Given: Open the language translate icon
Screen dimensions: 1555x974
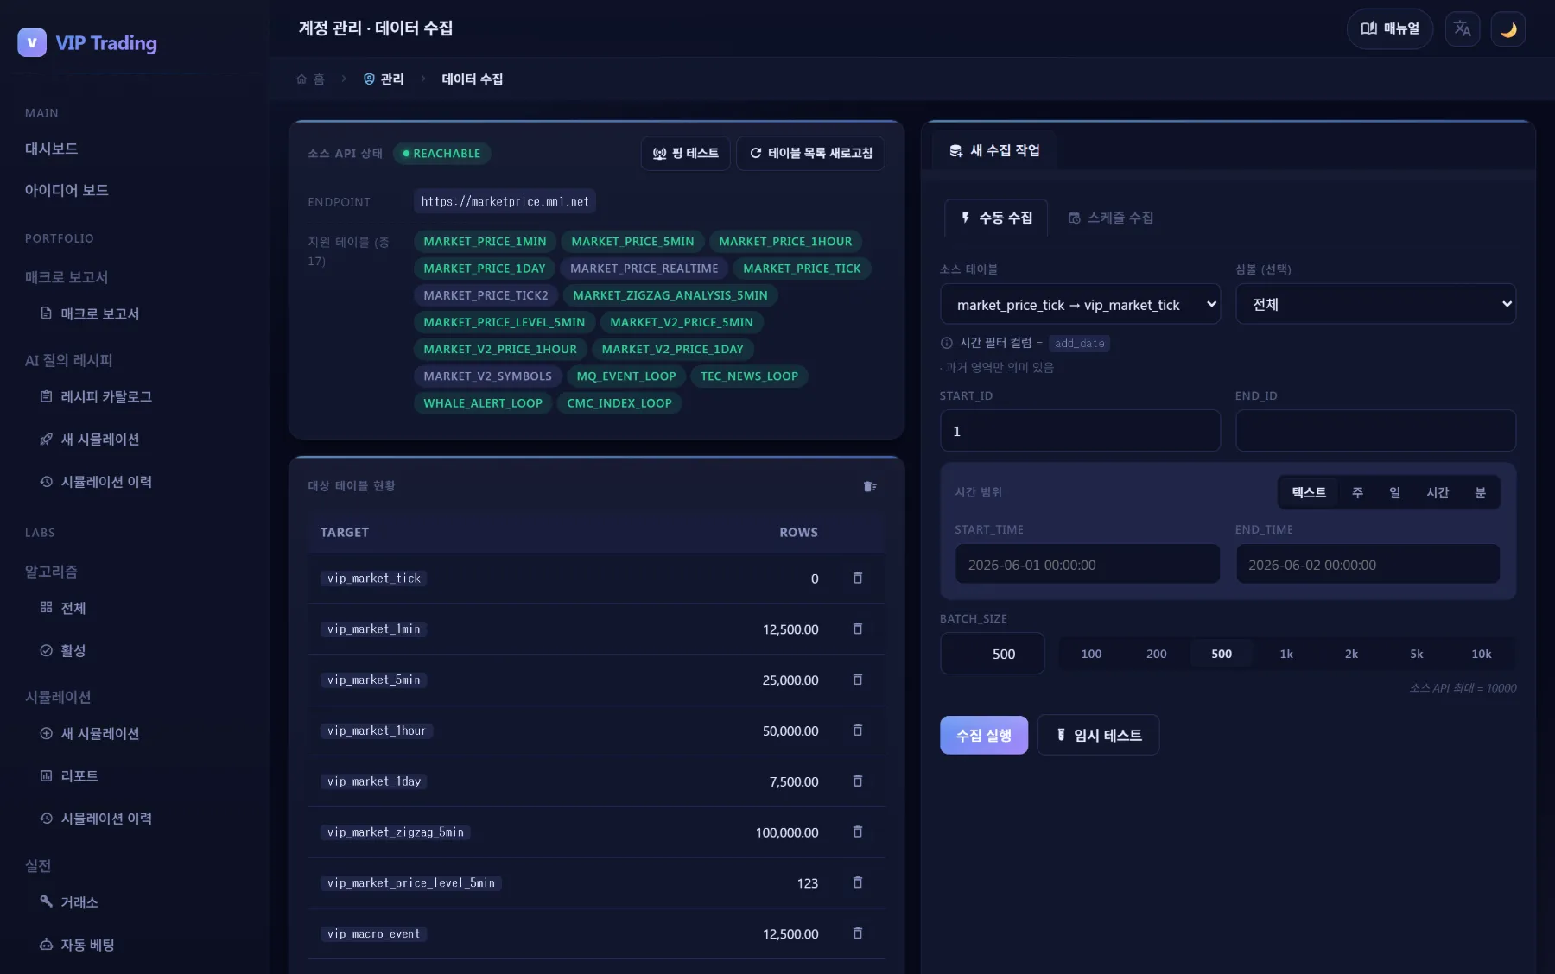Looking at the screenshot, I should tap(1463, 29).
